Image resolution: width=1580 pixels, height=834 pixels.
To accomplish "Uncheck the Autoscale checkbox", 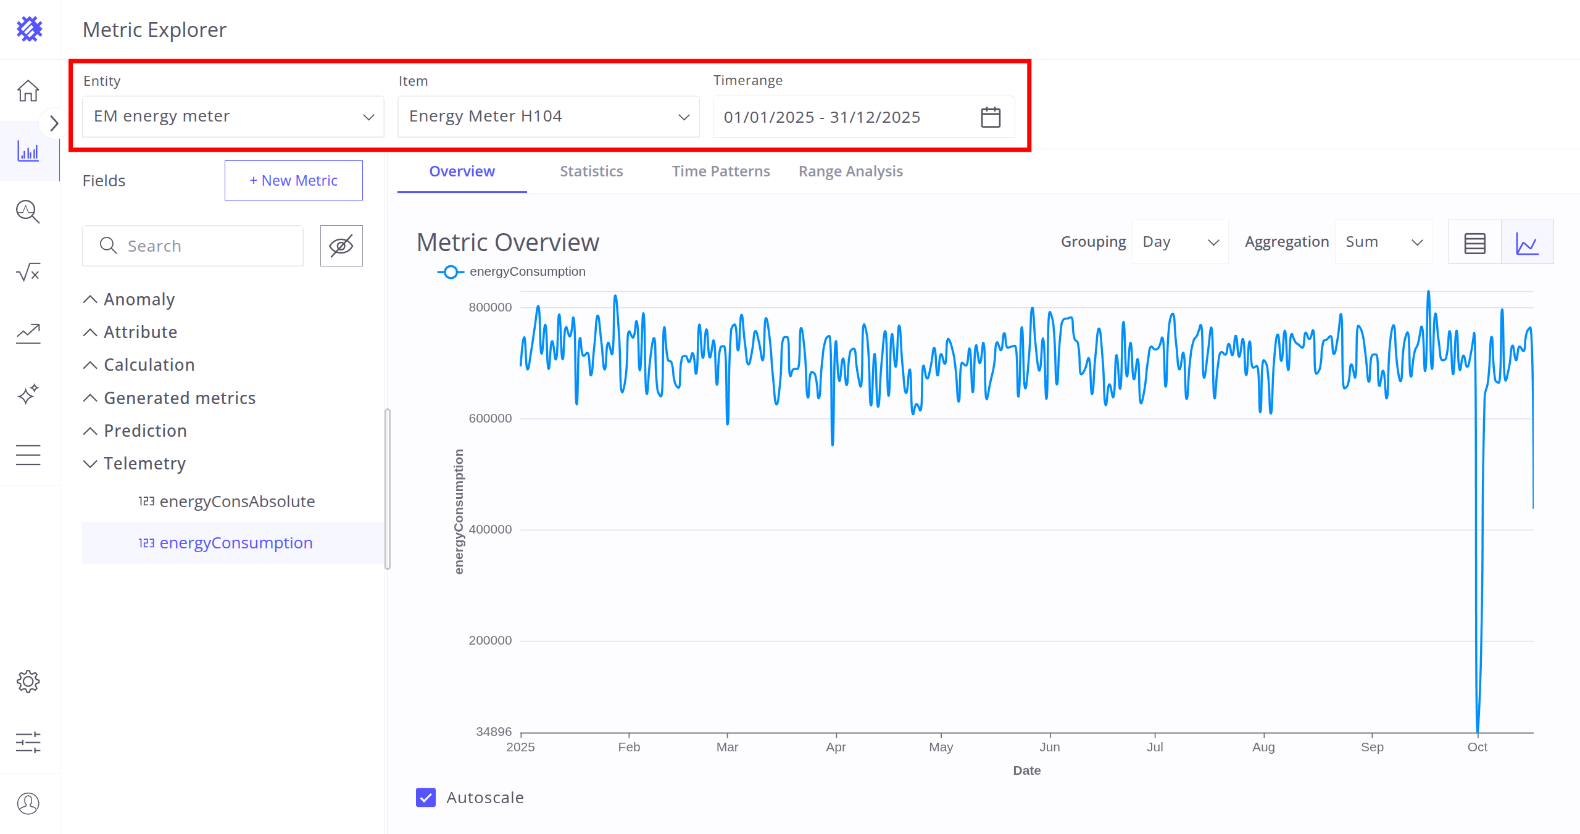I will pyautogui.click(x=426, y=797).
